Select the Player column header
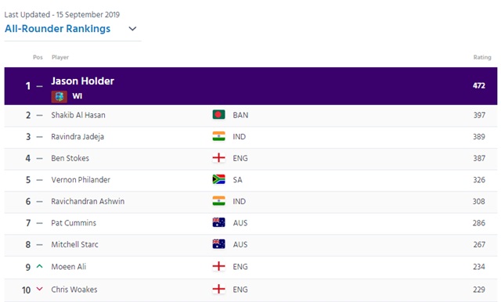 (x=60, y=57)
